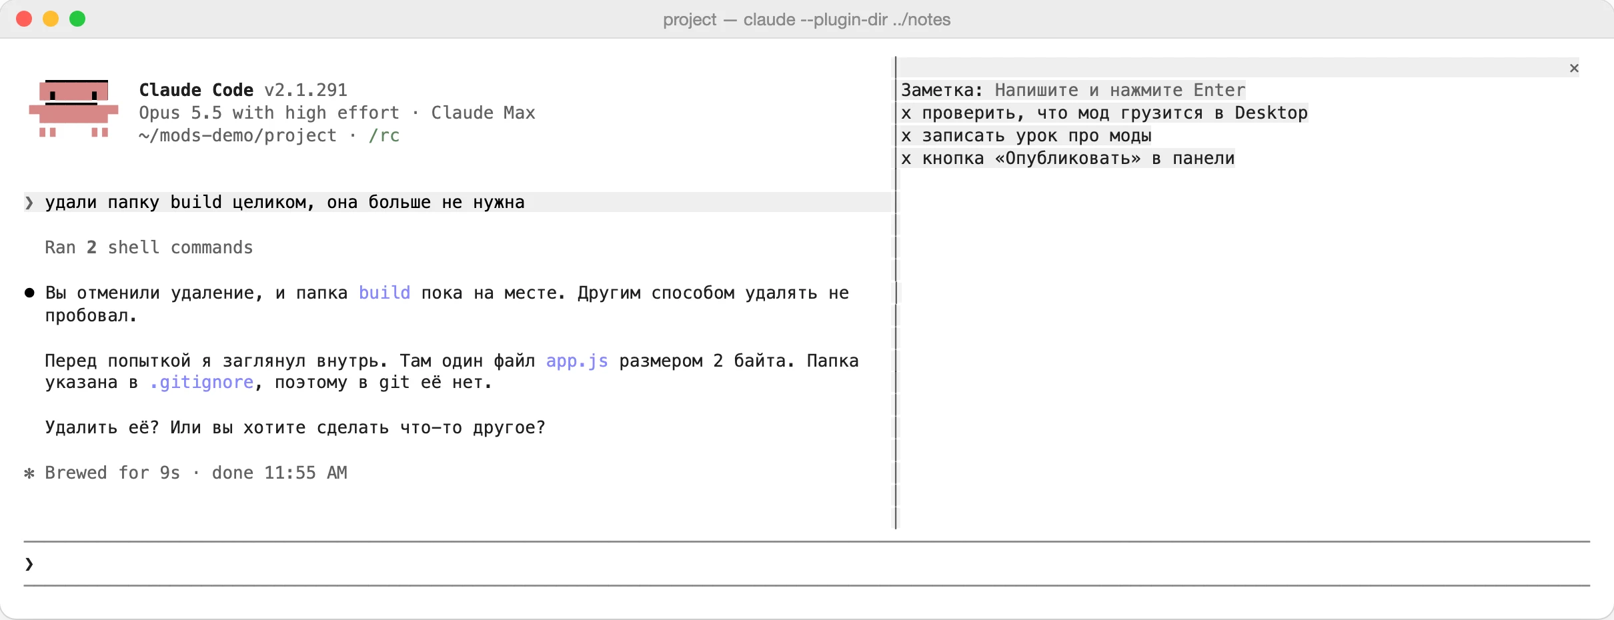
Task: Remove note «проверить, что мод грузится в Desktop»
Action: click(x=906, y=113)
